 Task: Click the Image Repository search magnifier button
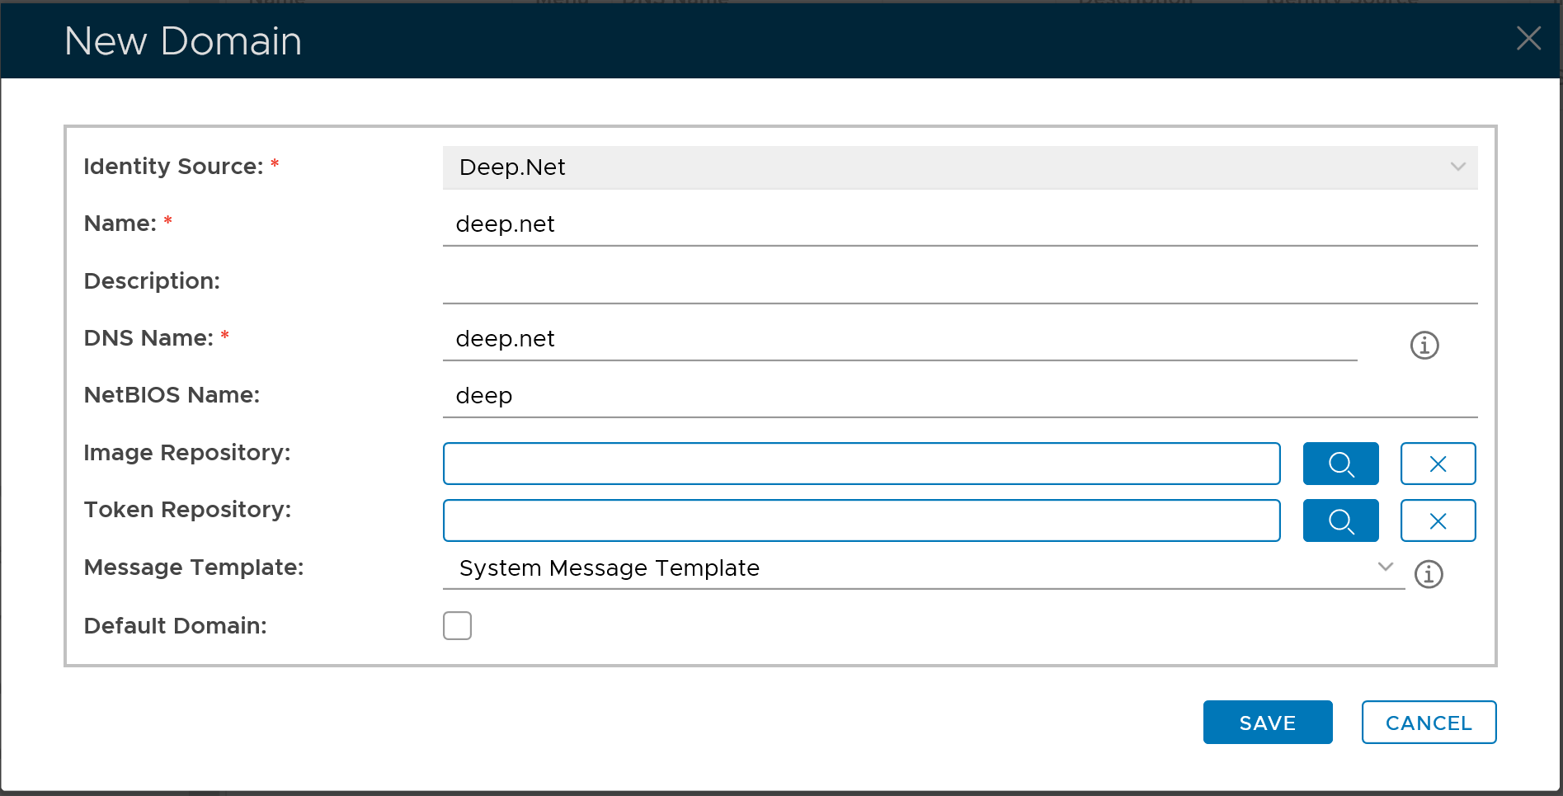[1340, 464]
